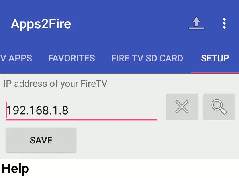Select the Setup tab
239x178 pixels.
coord(215,58)
